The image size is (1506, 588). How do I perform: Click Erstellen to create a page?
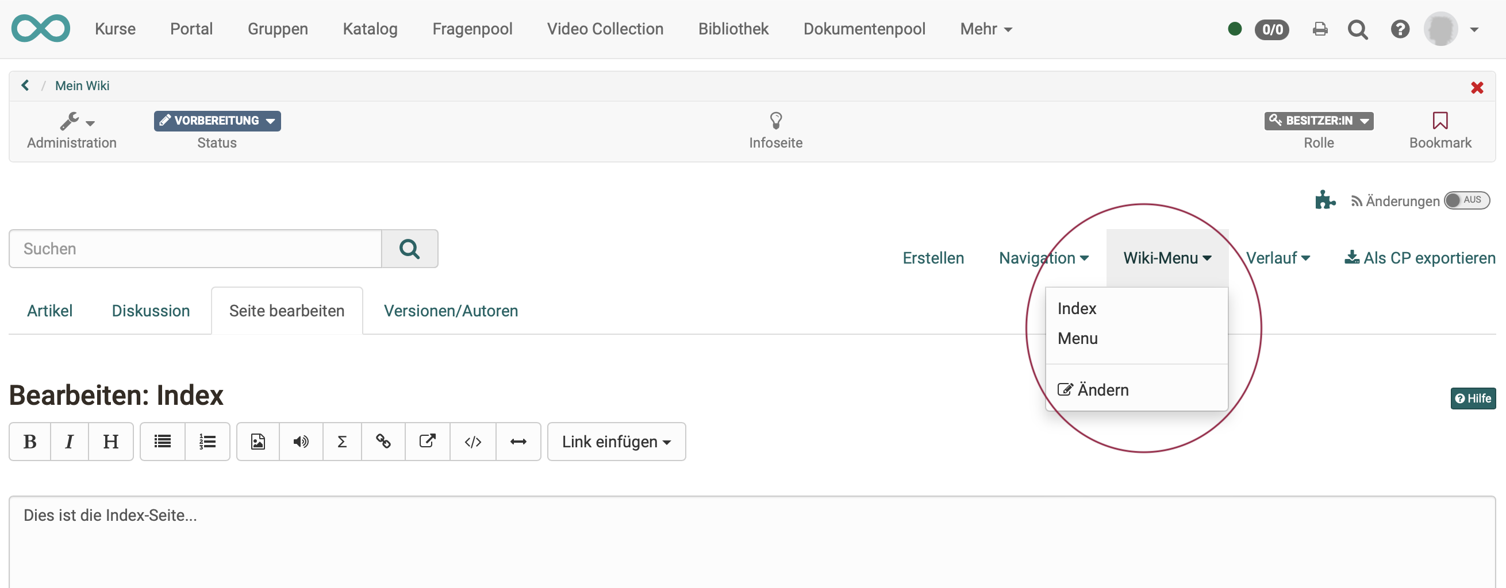point(932,257)
